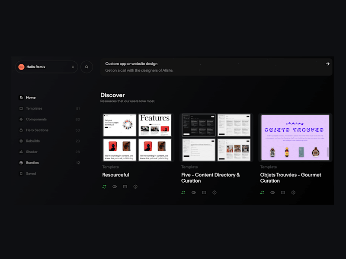The height and width of the screenshot is (259, 346).
Task: Open Bundles section in sidebar
Action: click(49, 163)
